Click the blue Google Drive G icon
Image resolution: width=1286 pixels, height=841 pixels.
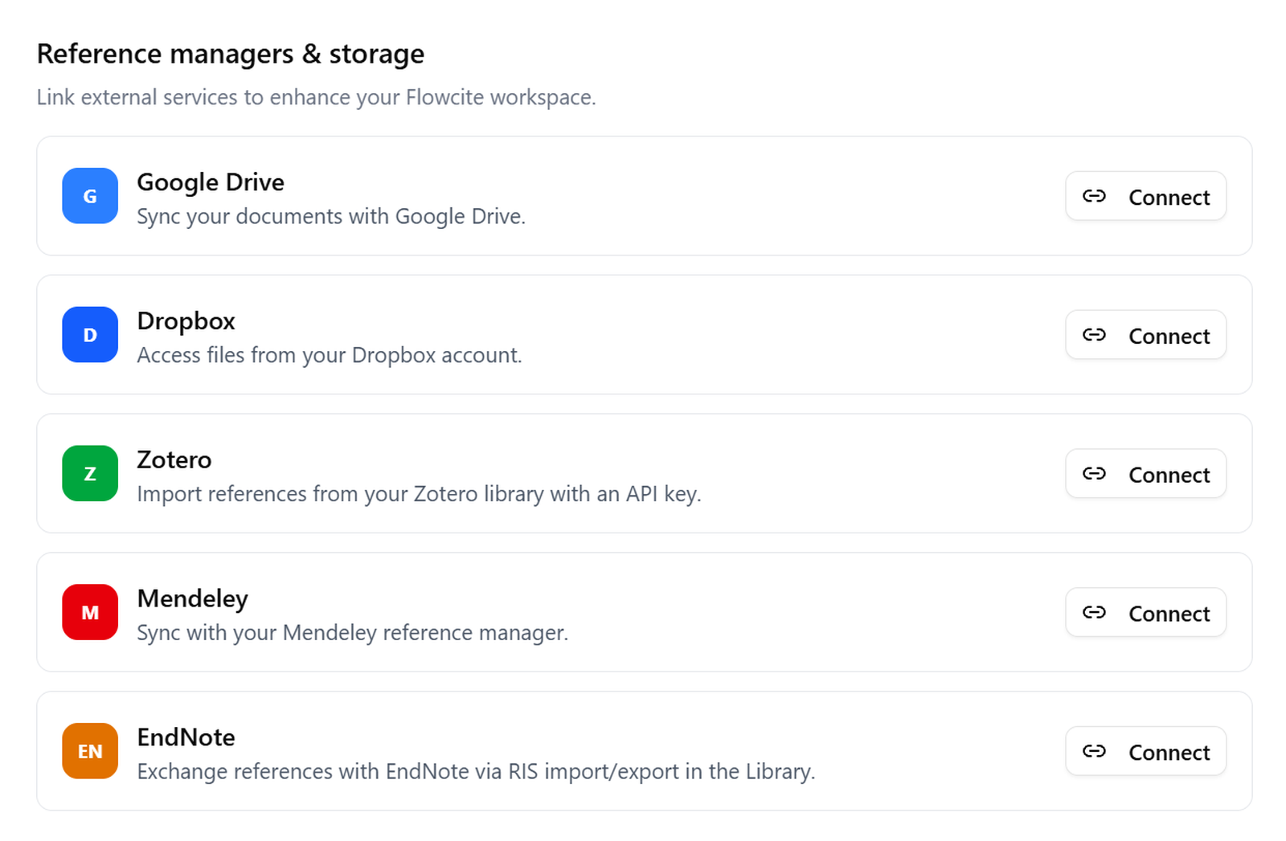pos(90,196)
